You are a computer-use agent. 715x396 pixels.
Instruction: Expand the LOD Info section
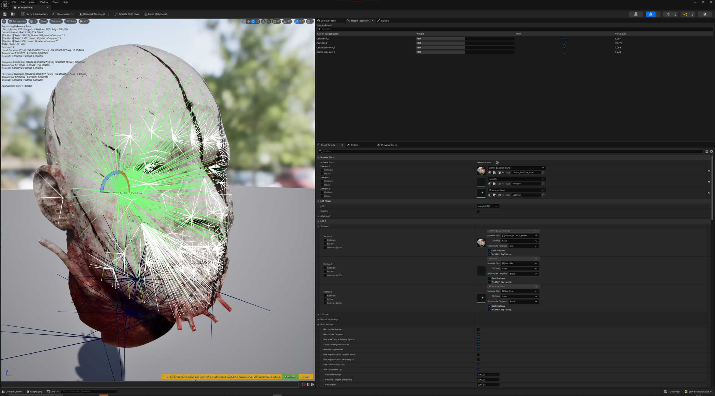[318, 315]
